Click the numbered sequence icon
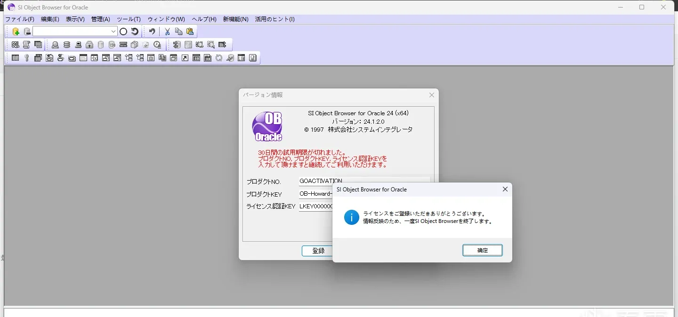The image size is (678, 317). click(x=162, y=58)
